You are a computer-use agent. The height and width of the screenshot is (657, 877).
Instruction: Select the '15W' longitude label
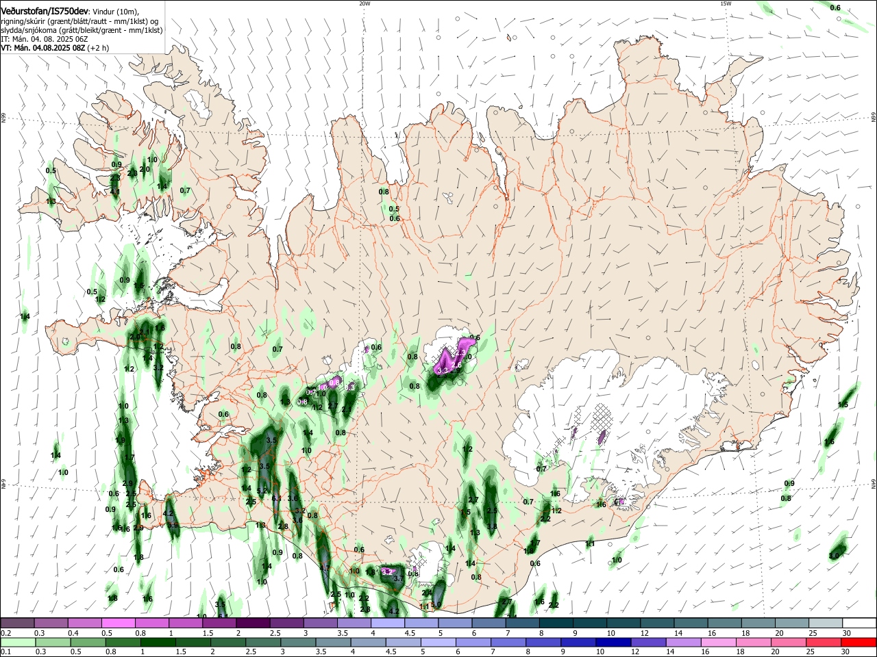click(726, 3)
